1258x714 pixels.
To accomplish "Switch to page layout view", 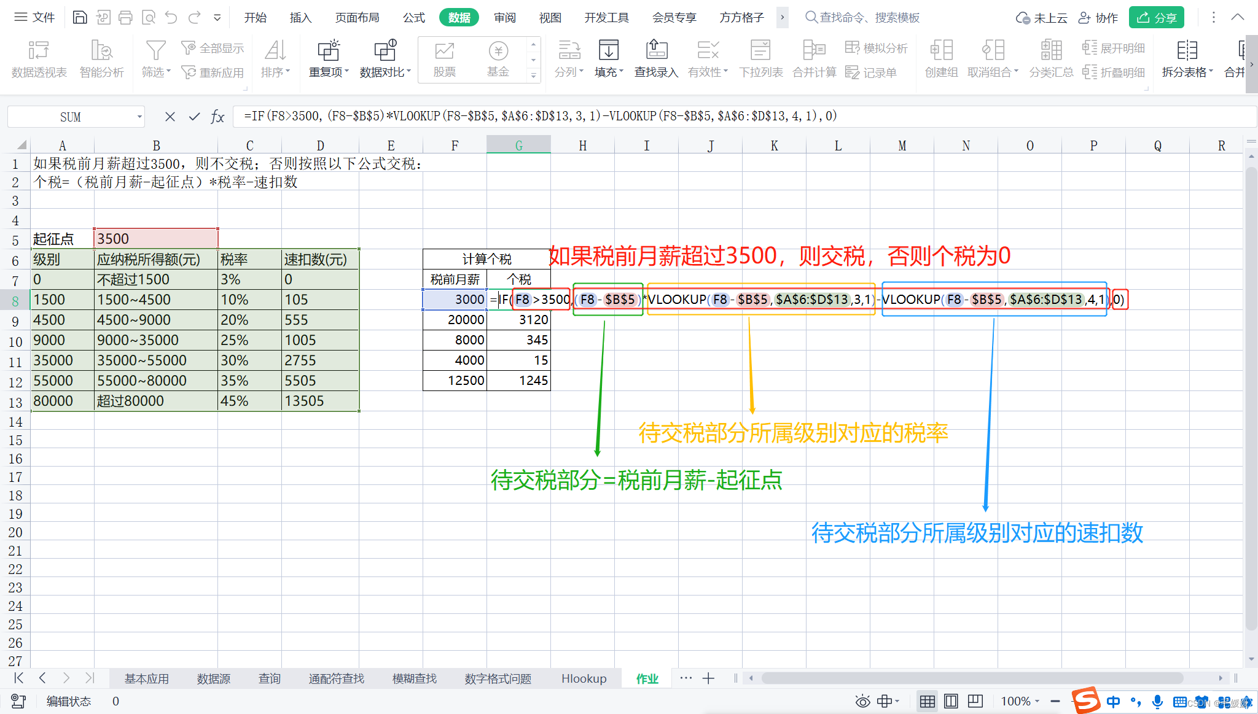I will tap(951, 701).
